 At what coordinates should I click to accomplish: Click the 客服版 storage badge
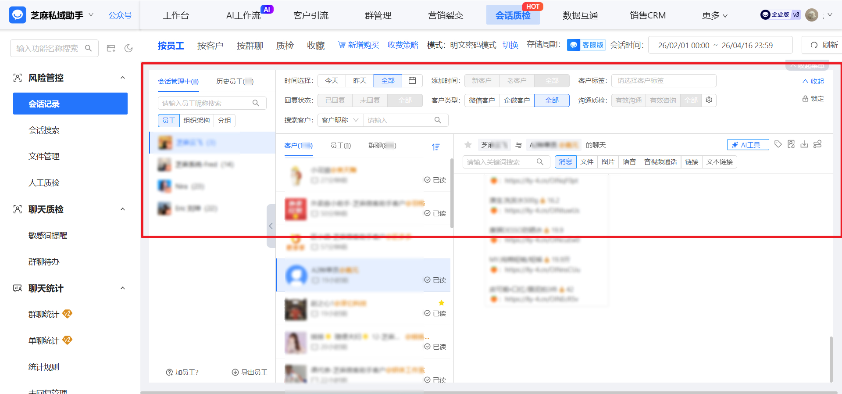586,45
